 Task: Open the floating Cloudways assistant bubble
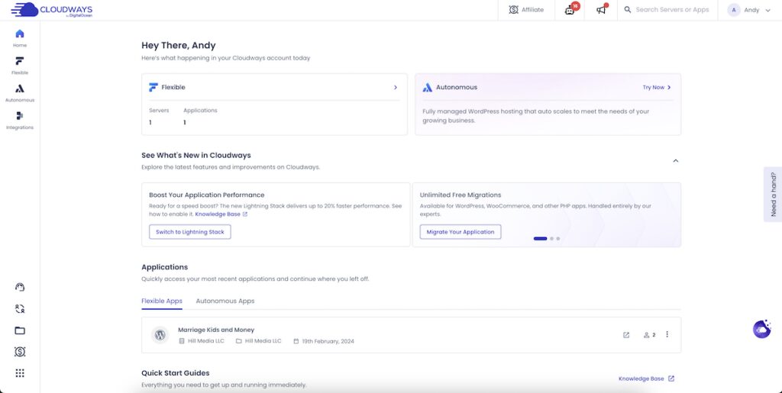tap(761, 329)
